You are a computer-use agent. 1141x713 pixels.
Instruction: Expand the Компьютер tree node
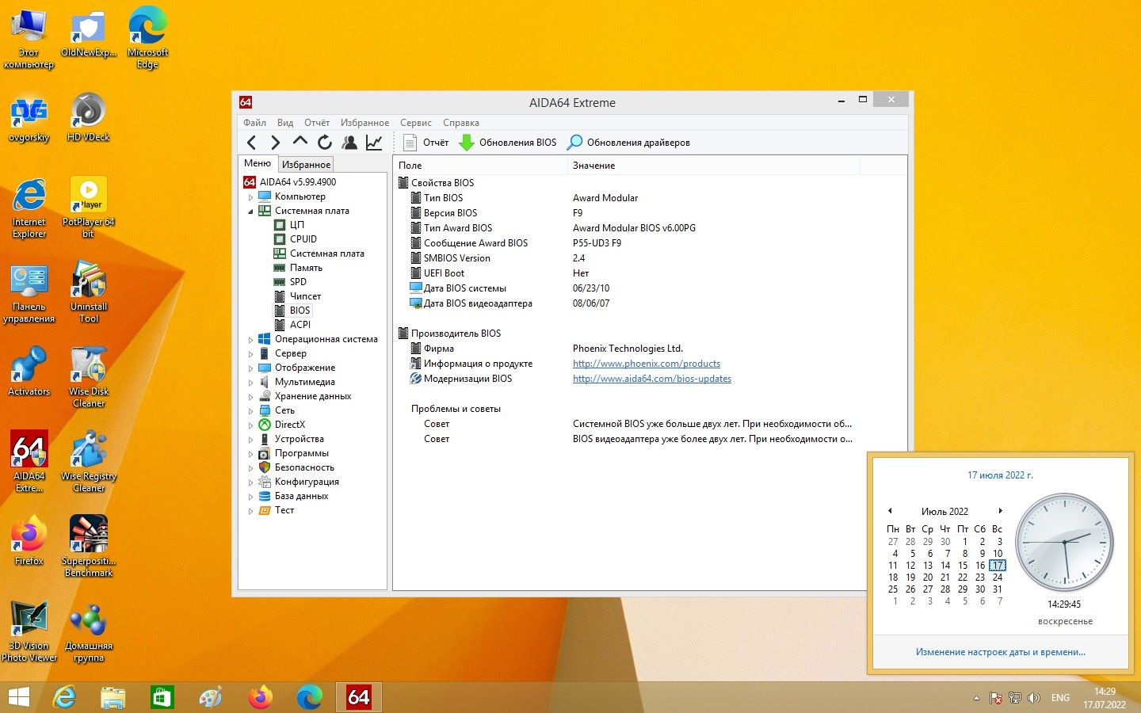pyautogui.click(x=251, y=197)
